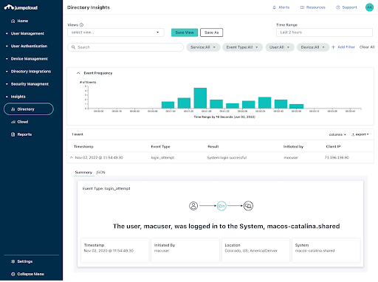
Task: Select Directory under Insights
Action: (29, 109)
